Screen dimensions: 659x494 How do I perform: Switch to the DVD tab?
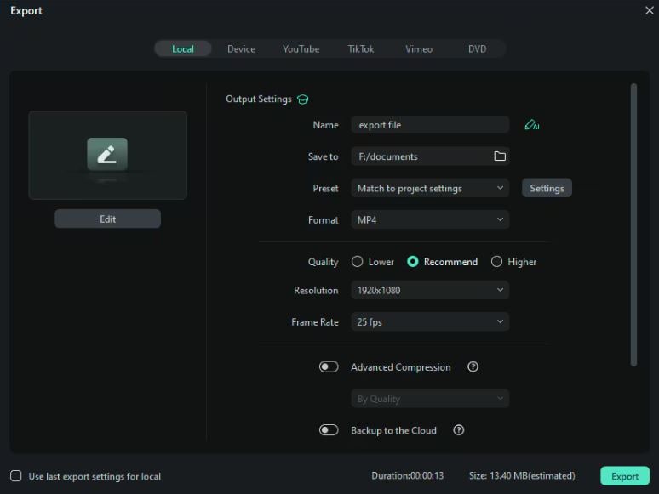point(477,48)
